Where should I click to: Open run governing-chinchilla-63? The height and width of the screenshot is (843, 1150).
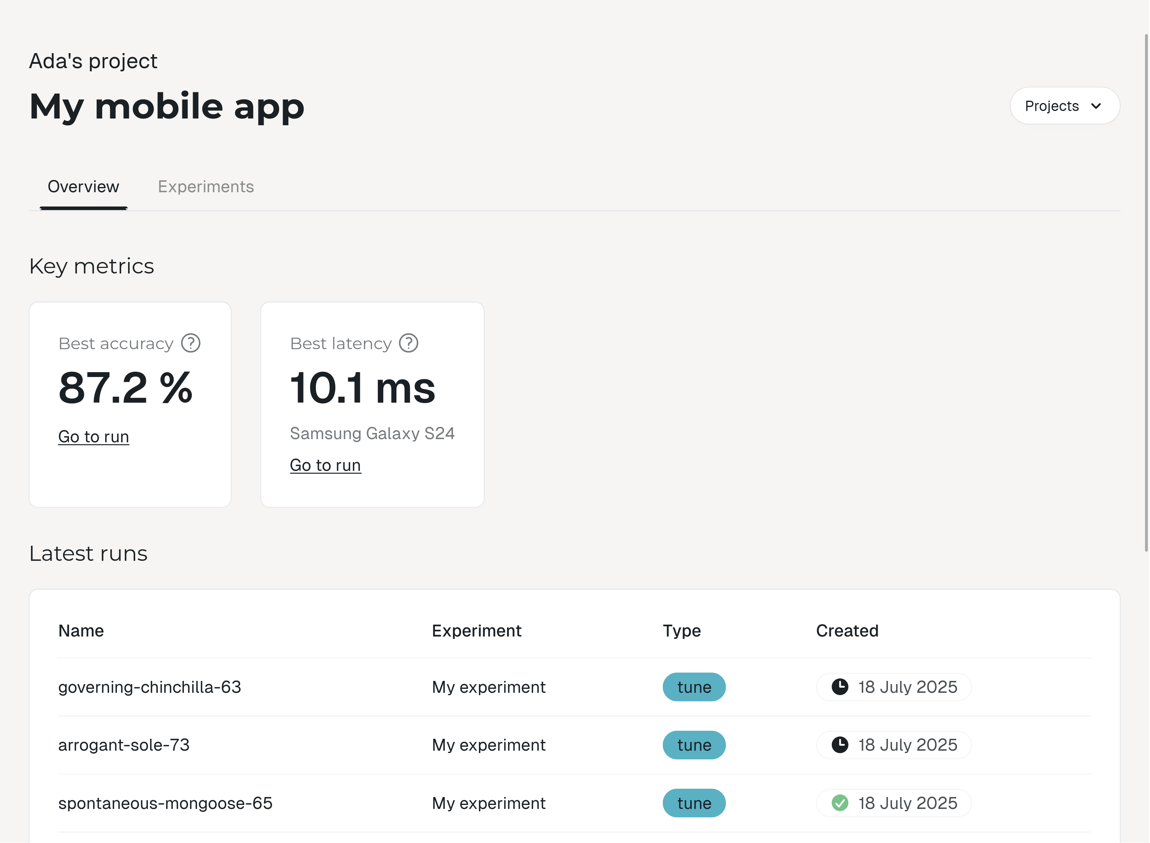(149, 687)
